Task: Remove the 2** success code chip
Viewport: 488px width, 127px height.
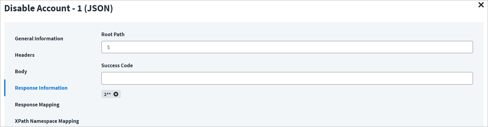Action: 116,94
